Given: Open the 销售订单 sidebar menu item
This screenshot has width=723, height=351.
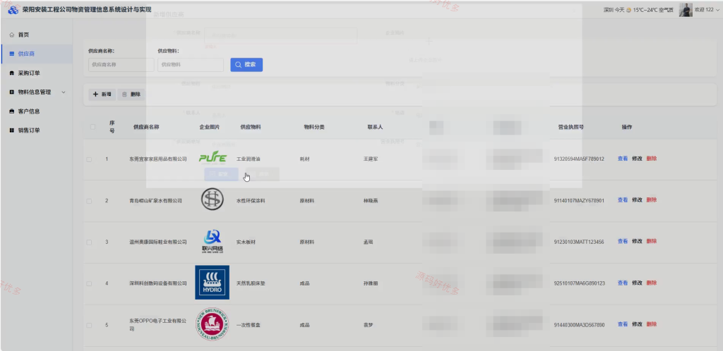Looking at the screenshot, I should [x=37, y=130].
